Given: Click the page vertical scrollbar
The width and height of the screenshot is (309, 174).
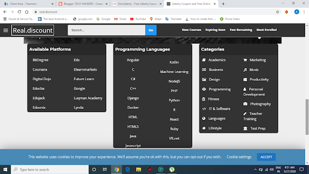Looking at the screenshot, I should tap(307, 117).
